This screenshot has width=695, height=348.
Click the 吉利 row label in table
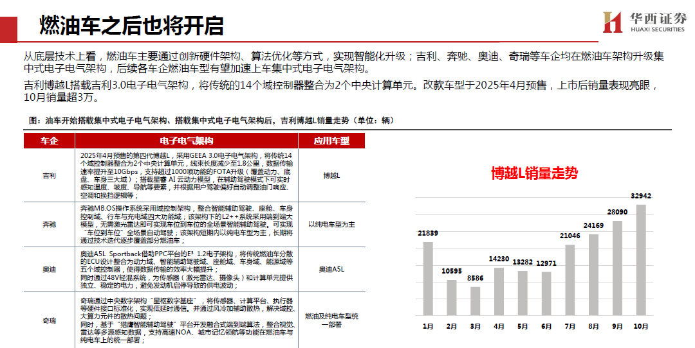tap(49, 175)
